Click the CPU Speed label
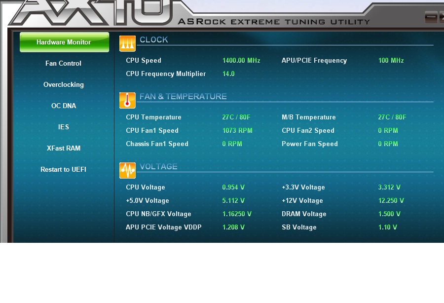This screenshot has width=444, height=303. pyautogui.click(x=144, y=60)
